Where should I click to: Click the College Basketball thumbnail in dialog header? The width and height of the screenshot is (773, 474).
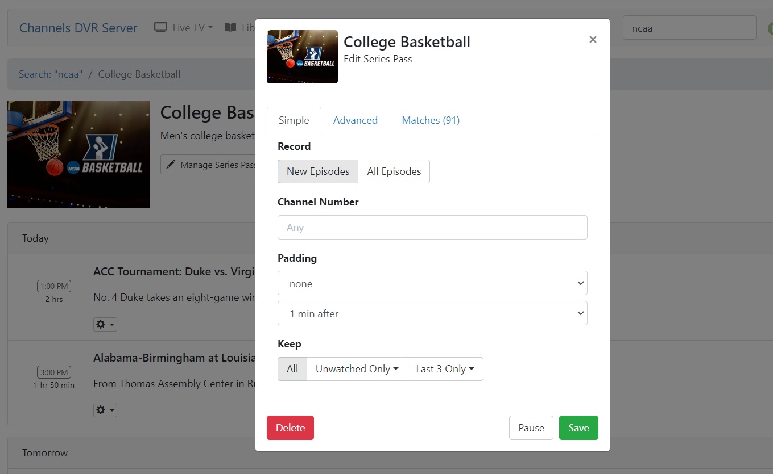[x=302, y=57]
